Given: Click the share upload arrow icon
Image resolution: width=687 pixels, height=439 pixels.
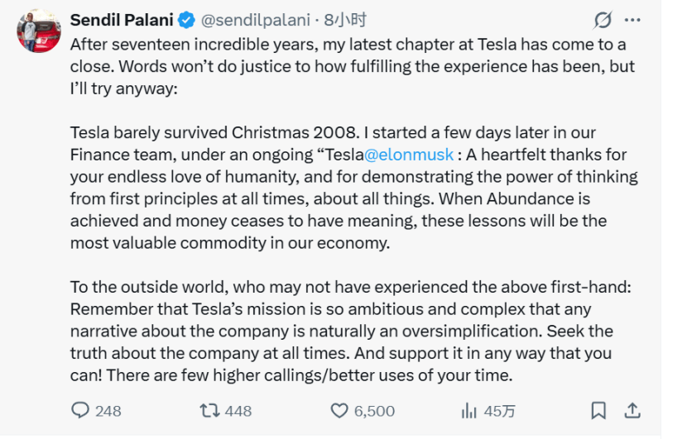Looking at the screenshot, I should 632,410.
